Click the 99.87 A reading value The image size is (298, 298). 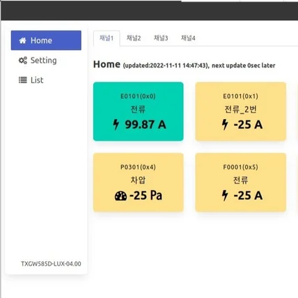click(x=146, y=125)
